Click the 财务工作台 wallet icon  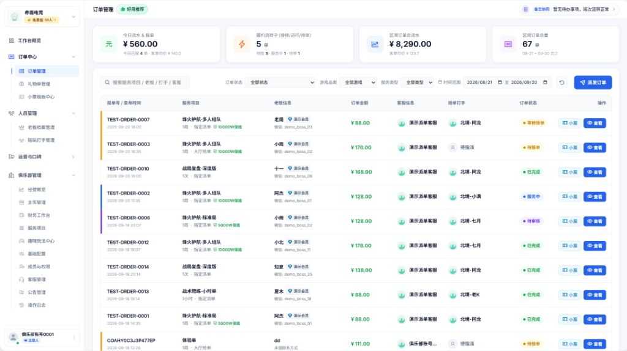(21, 215)
